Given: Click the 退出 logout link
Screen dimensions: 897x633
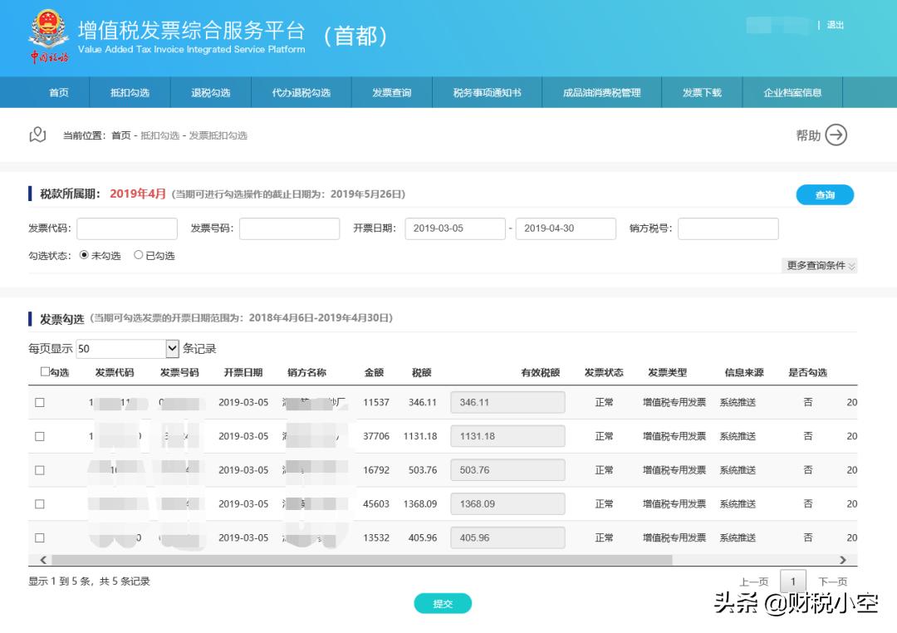Looking at the screenshot, I should point(836,25).
